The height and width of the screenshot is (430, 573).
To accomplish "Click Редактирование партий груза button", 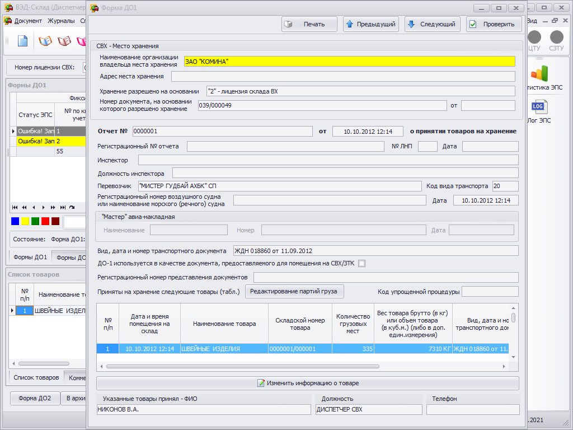I will tap(294, 291).
